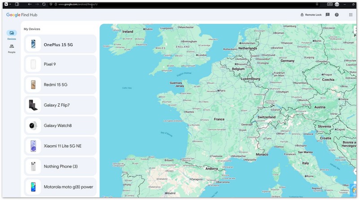The image size is (359, 200).
Task: Click the Monaco label on the map
Action: (x=262, y=154)
